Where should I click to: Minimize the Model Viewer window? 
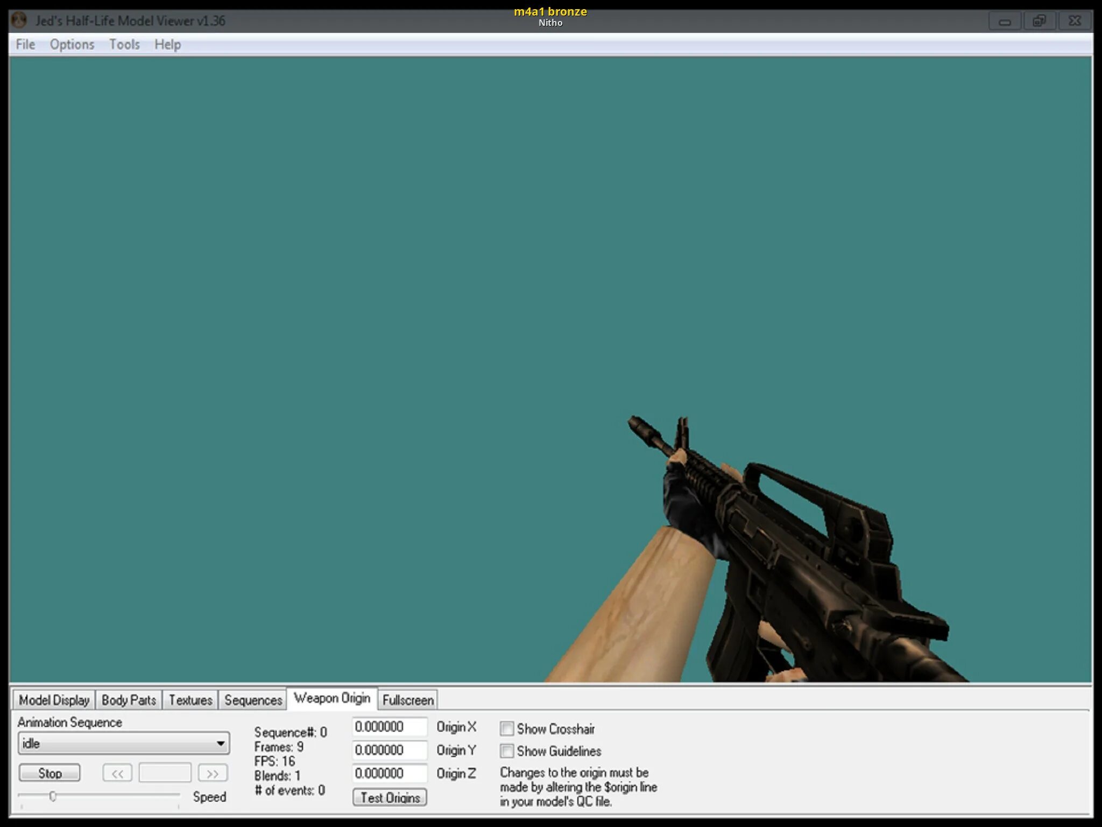click(1005, 22)
